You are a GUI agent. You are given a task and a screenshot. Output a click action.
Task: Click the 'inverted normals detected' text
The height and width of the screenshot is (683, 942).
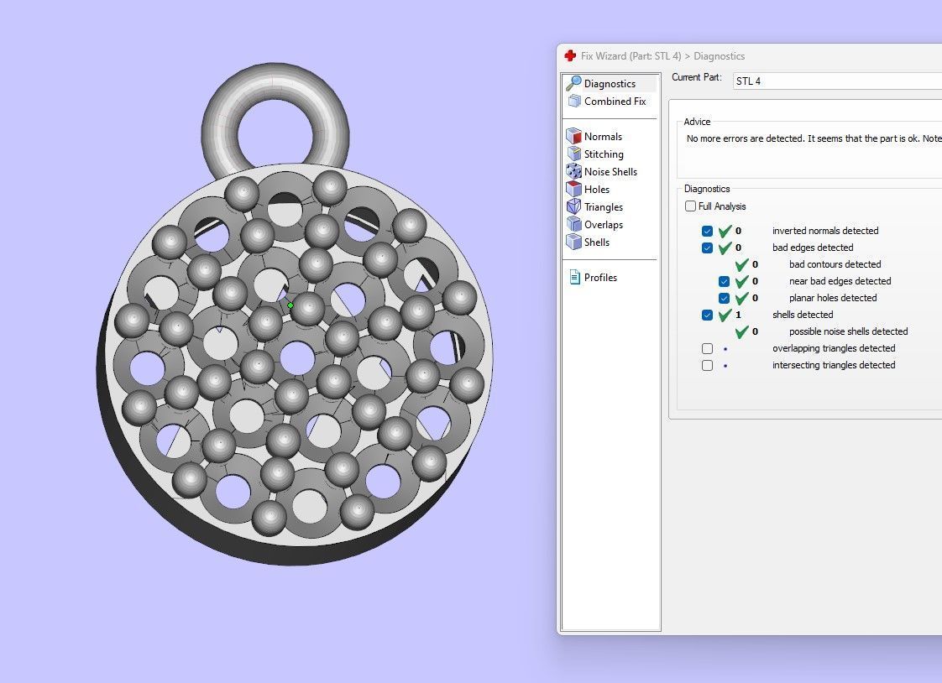pyautogui.click(x=824, y=231)
